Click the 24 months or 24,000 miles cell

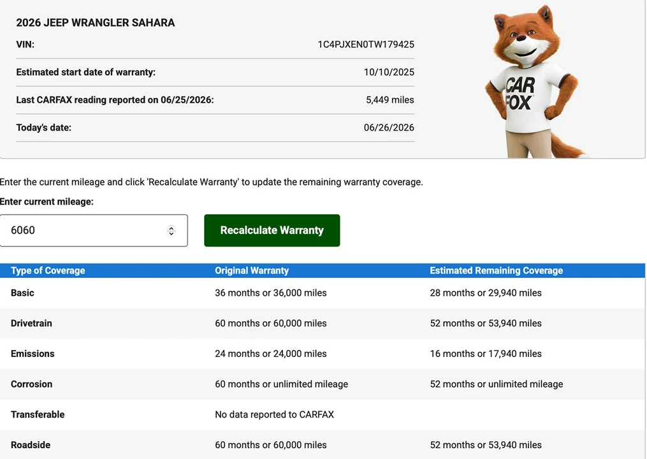point(271,354)
